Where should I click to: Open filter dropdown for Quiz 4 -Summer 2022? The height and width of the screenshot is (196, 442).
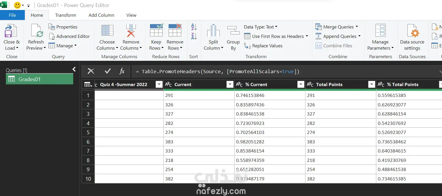(159, 85)
